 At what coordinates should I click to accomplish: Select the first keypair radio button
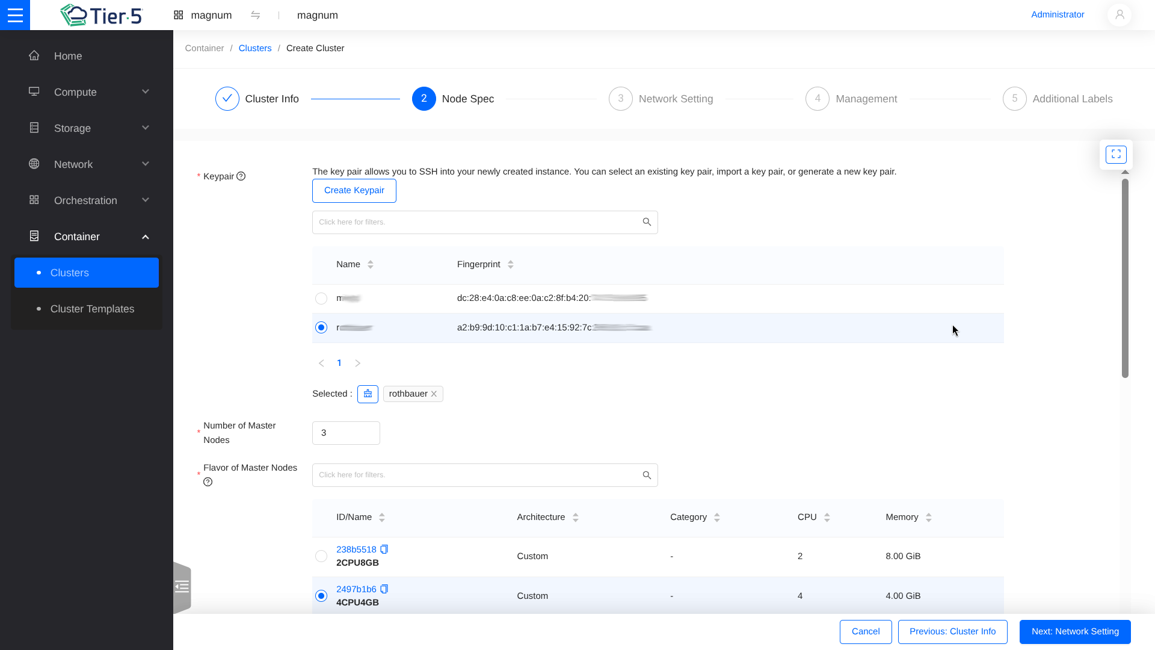(321, 299)
